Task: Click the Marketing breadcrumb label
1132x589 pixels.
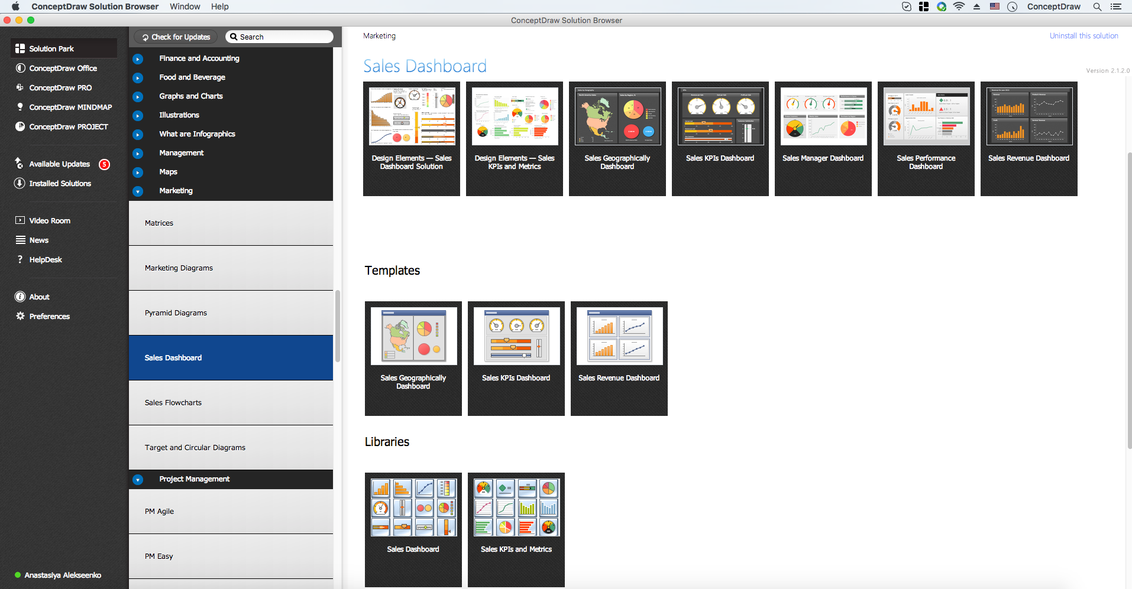Action: [x=379, y=36]
